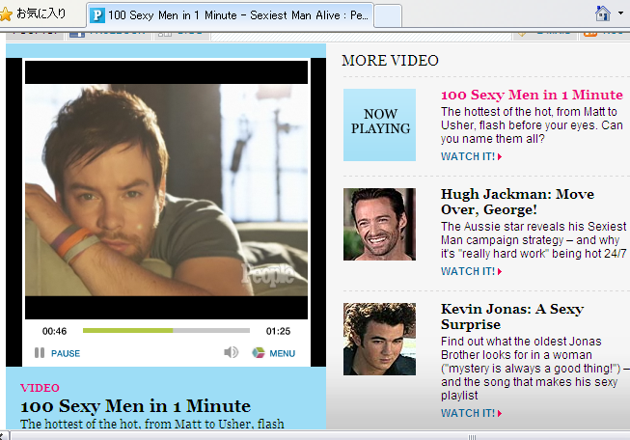
Task: Click the black 100 Sexy Men in 1 Minute title
Action: click(x=135, y=406)
